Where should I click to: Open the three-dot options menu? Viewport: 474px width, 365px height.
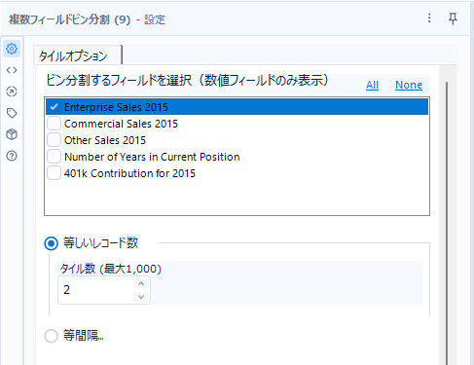click(429, 18)
